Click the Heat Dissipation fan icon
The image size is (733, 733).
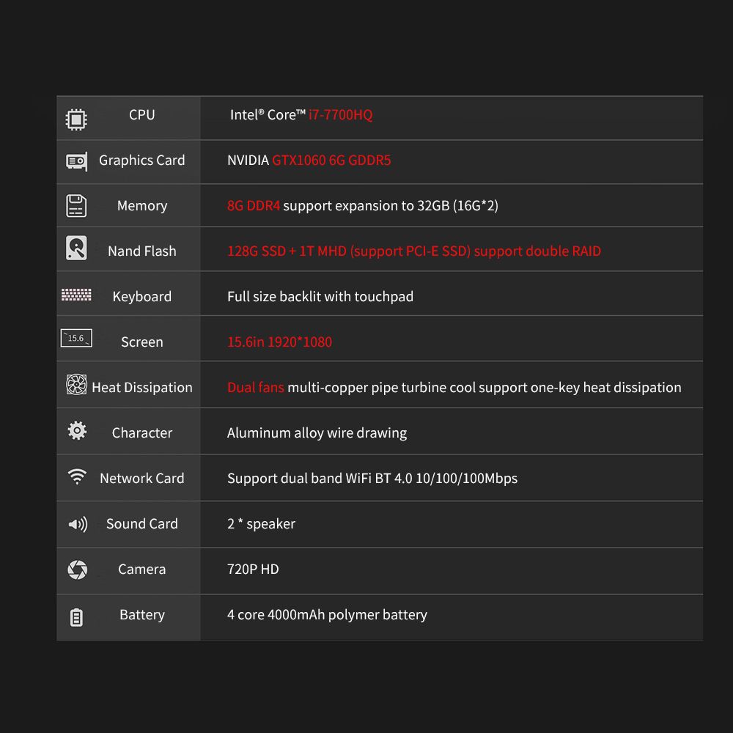(x=76, y=384)
